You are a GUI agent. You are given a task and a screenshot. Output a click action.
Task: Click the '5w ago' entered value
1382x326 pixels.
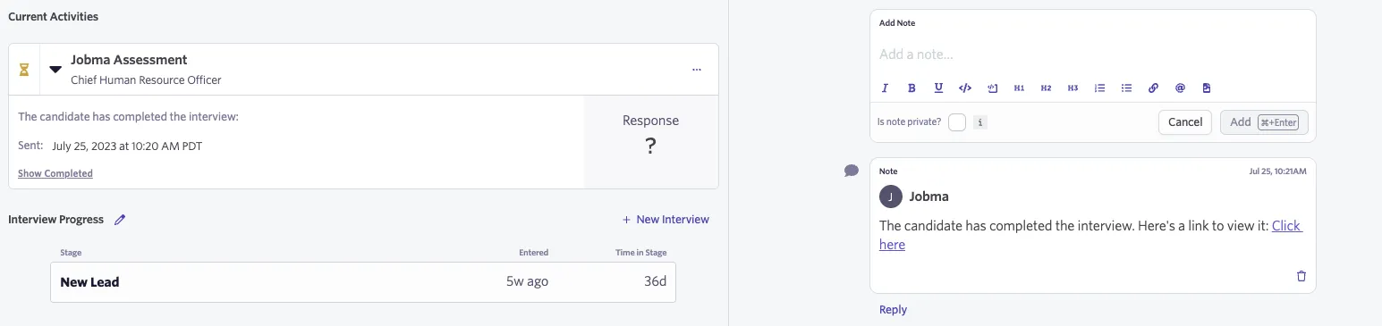(527, 282)
